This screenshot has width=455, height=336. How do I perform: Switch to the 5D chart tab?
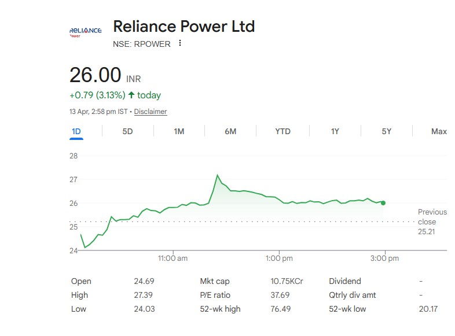127,131
